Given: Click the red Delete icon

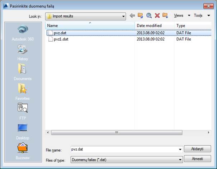Looking at the screenshot, I should [x=157, y=15].
